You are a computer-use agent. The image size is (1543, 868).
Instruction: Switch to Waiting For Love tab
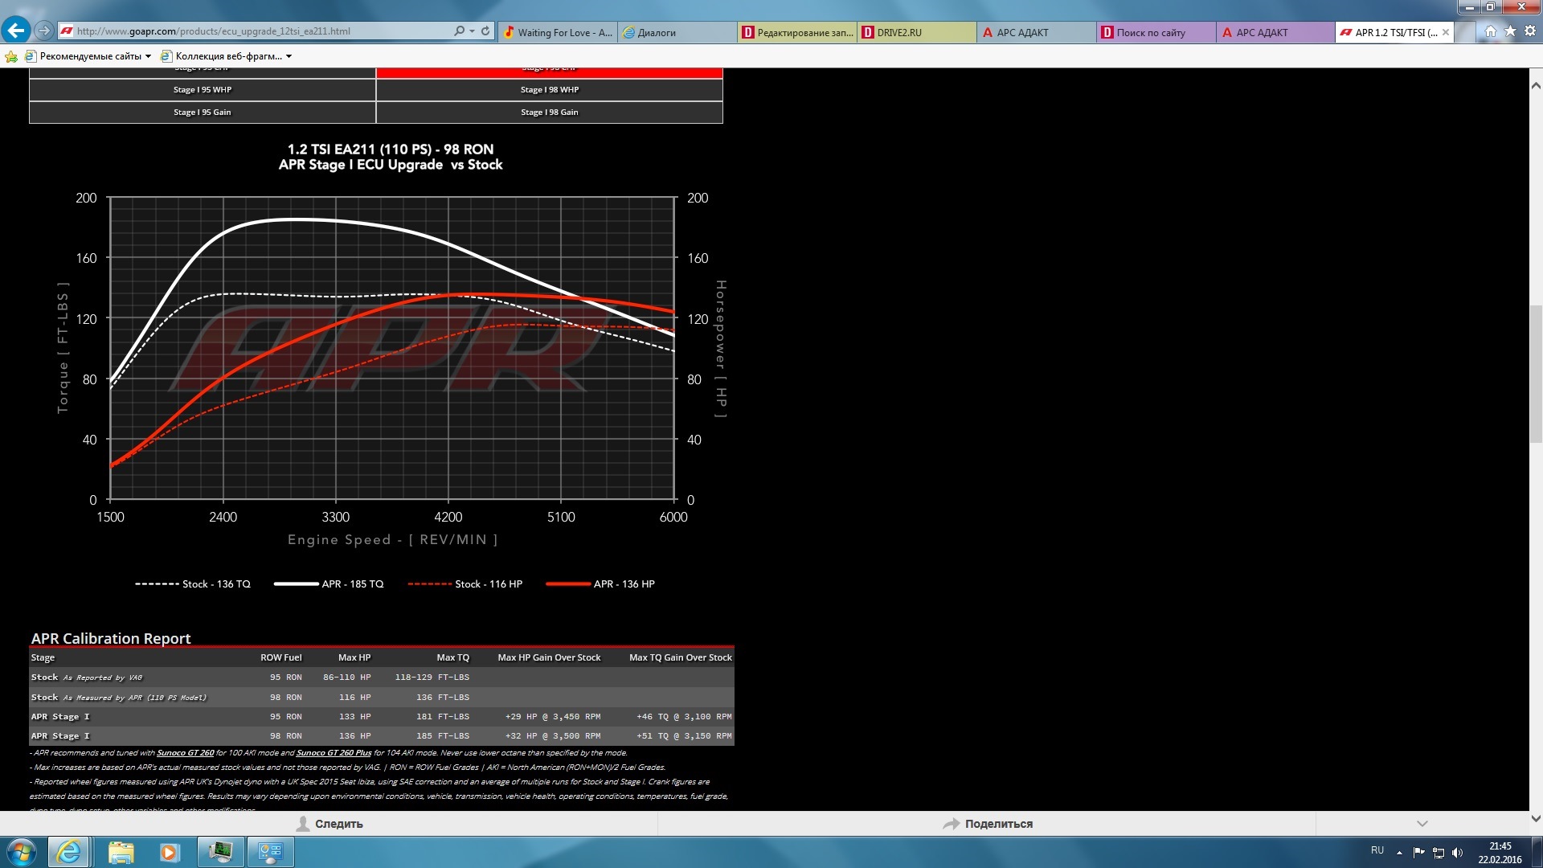(558, 32)
